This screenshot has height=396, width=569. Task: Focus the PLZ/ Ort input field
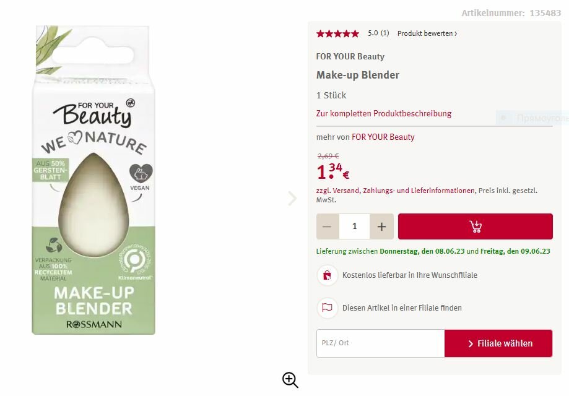(x=380, y=343)
